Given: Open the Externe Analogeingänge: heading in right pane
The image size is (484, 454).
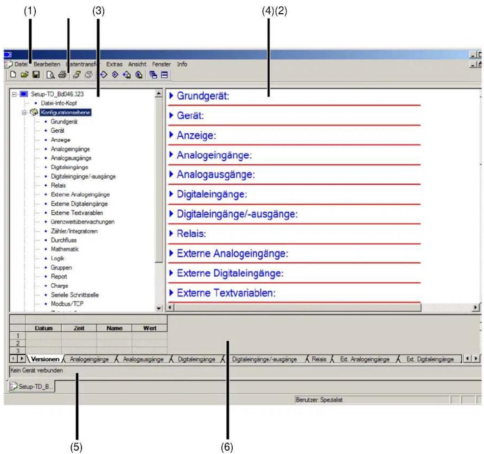Looking at the screenshot, I should tap(232, 254).
